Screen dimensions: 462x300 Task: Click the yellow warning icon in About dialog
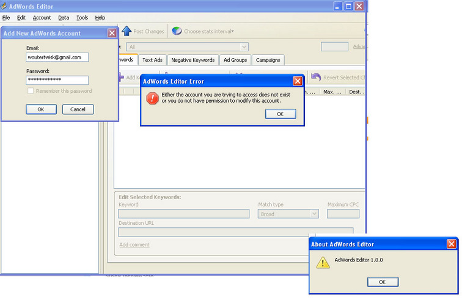coord(323,262)
